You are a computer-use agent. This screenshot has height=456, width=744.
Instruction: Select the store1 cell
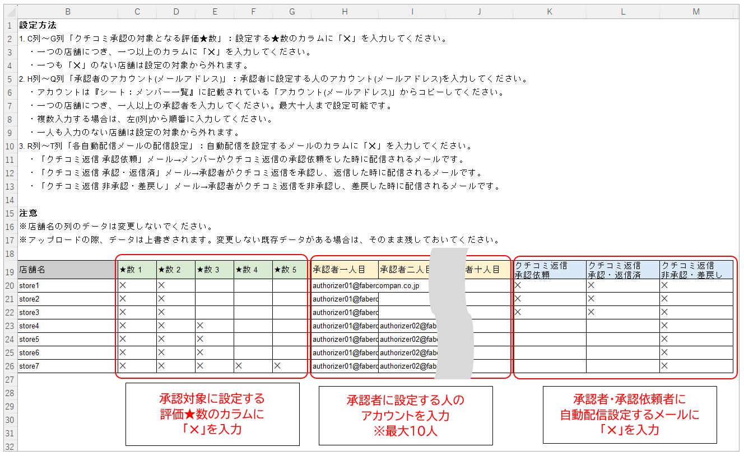pyautogui.click(x=68, y=286)
